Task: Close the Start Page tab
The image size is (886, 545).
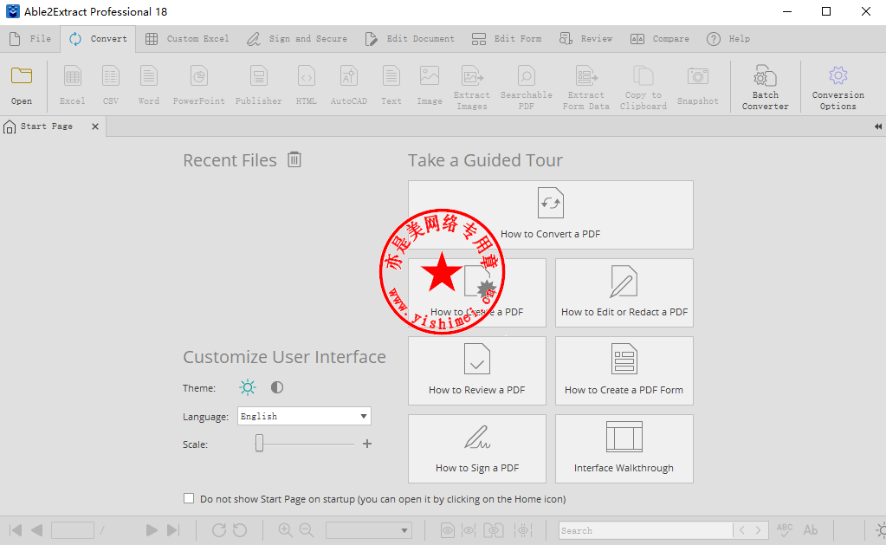Action: click(x=95, y=127)
